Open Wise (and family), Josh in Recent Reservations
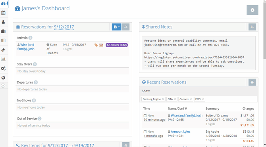This screenshot has width=266, height=147. coord(187,116)
